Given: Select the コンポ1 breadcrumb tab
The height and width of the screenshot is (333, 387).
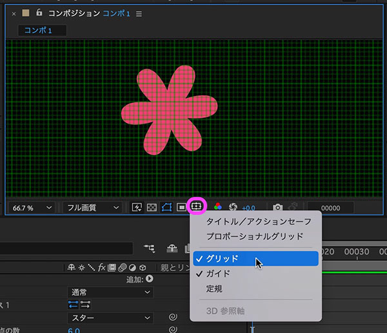Looking at the screenshot, I should 42,30.
